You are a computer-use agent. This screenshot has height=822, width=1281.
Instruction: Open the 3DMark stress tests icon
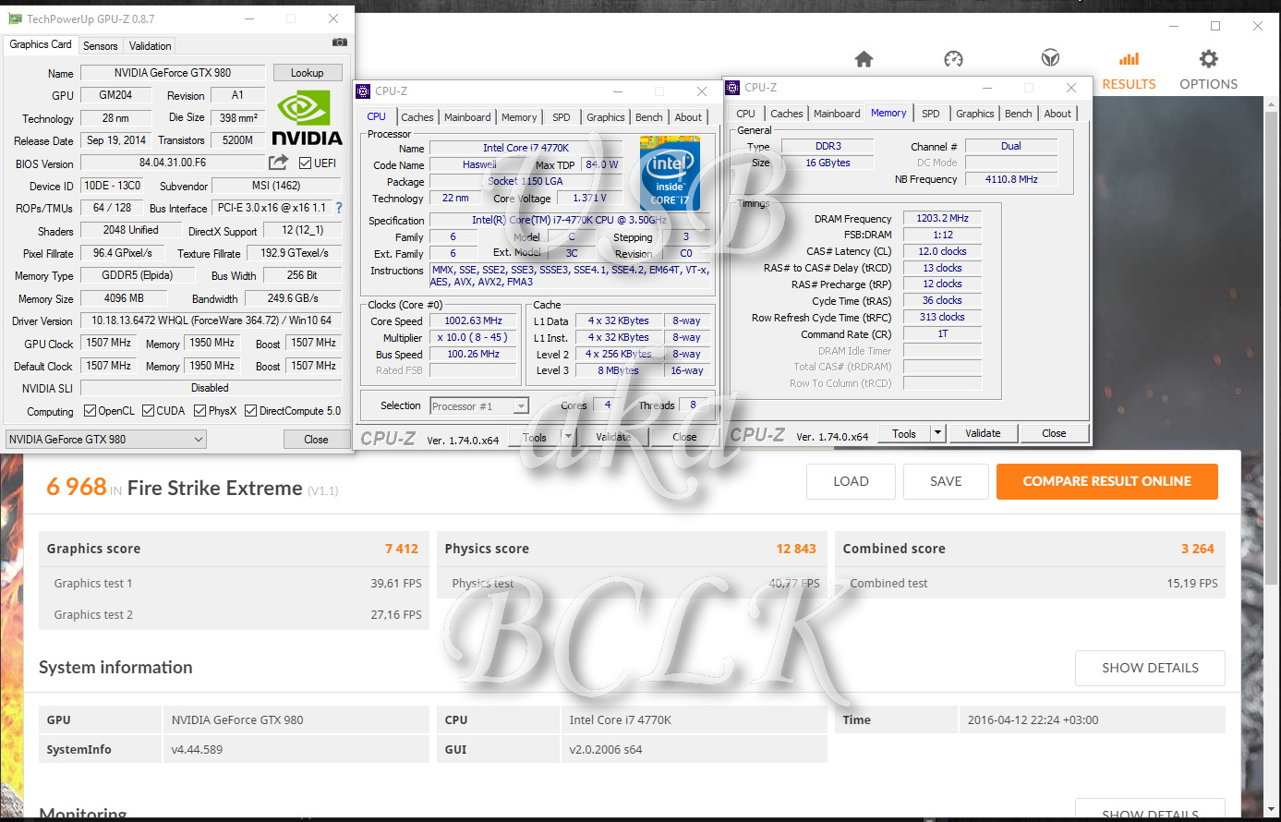click(x=1050, y=59)
